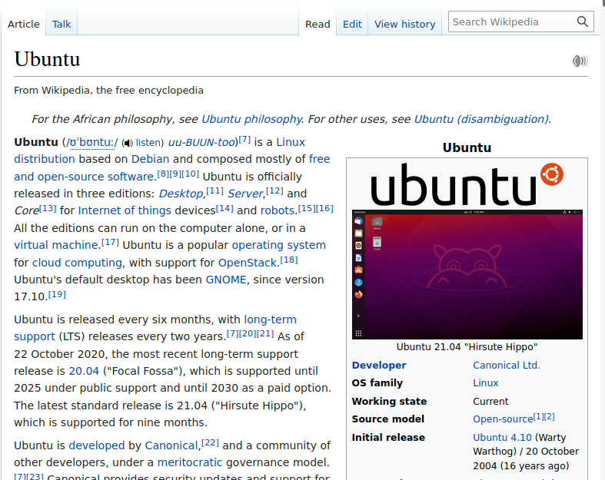605x480 pixels.
Task: Click the magnifying glass search icon
Action: coord(583,22)
